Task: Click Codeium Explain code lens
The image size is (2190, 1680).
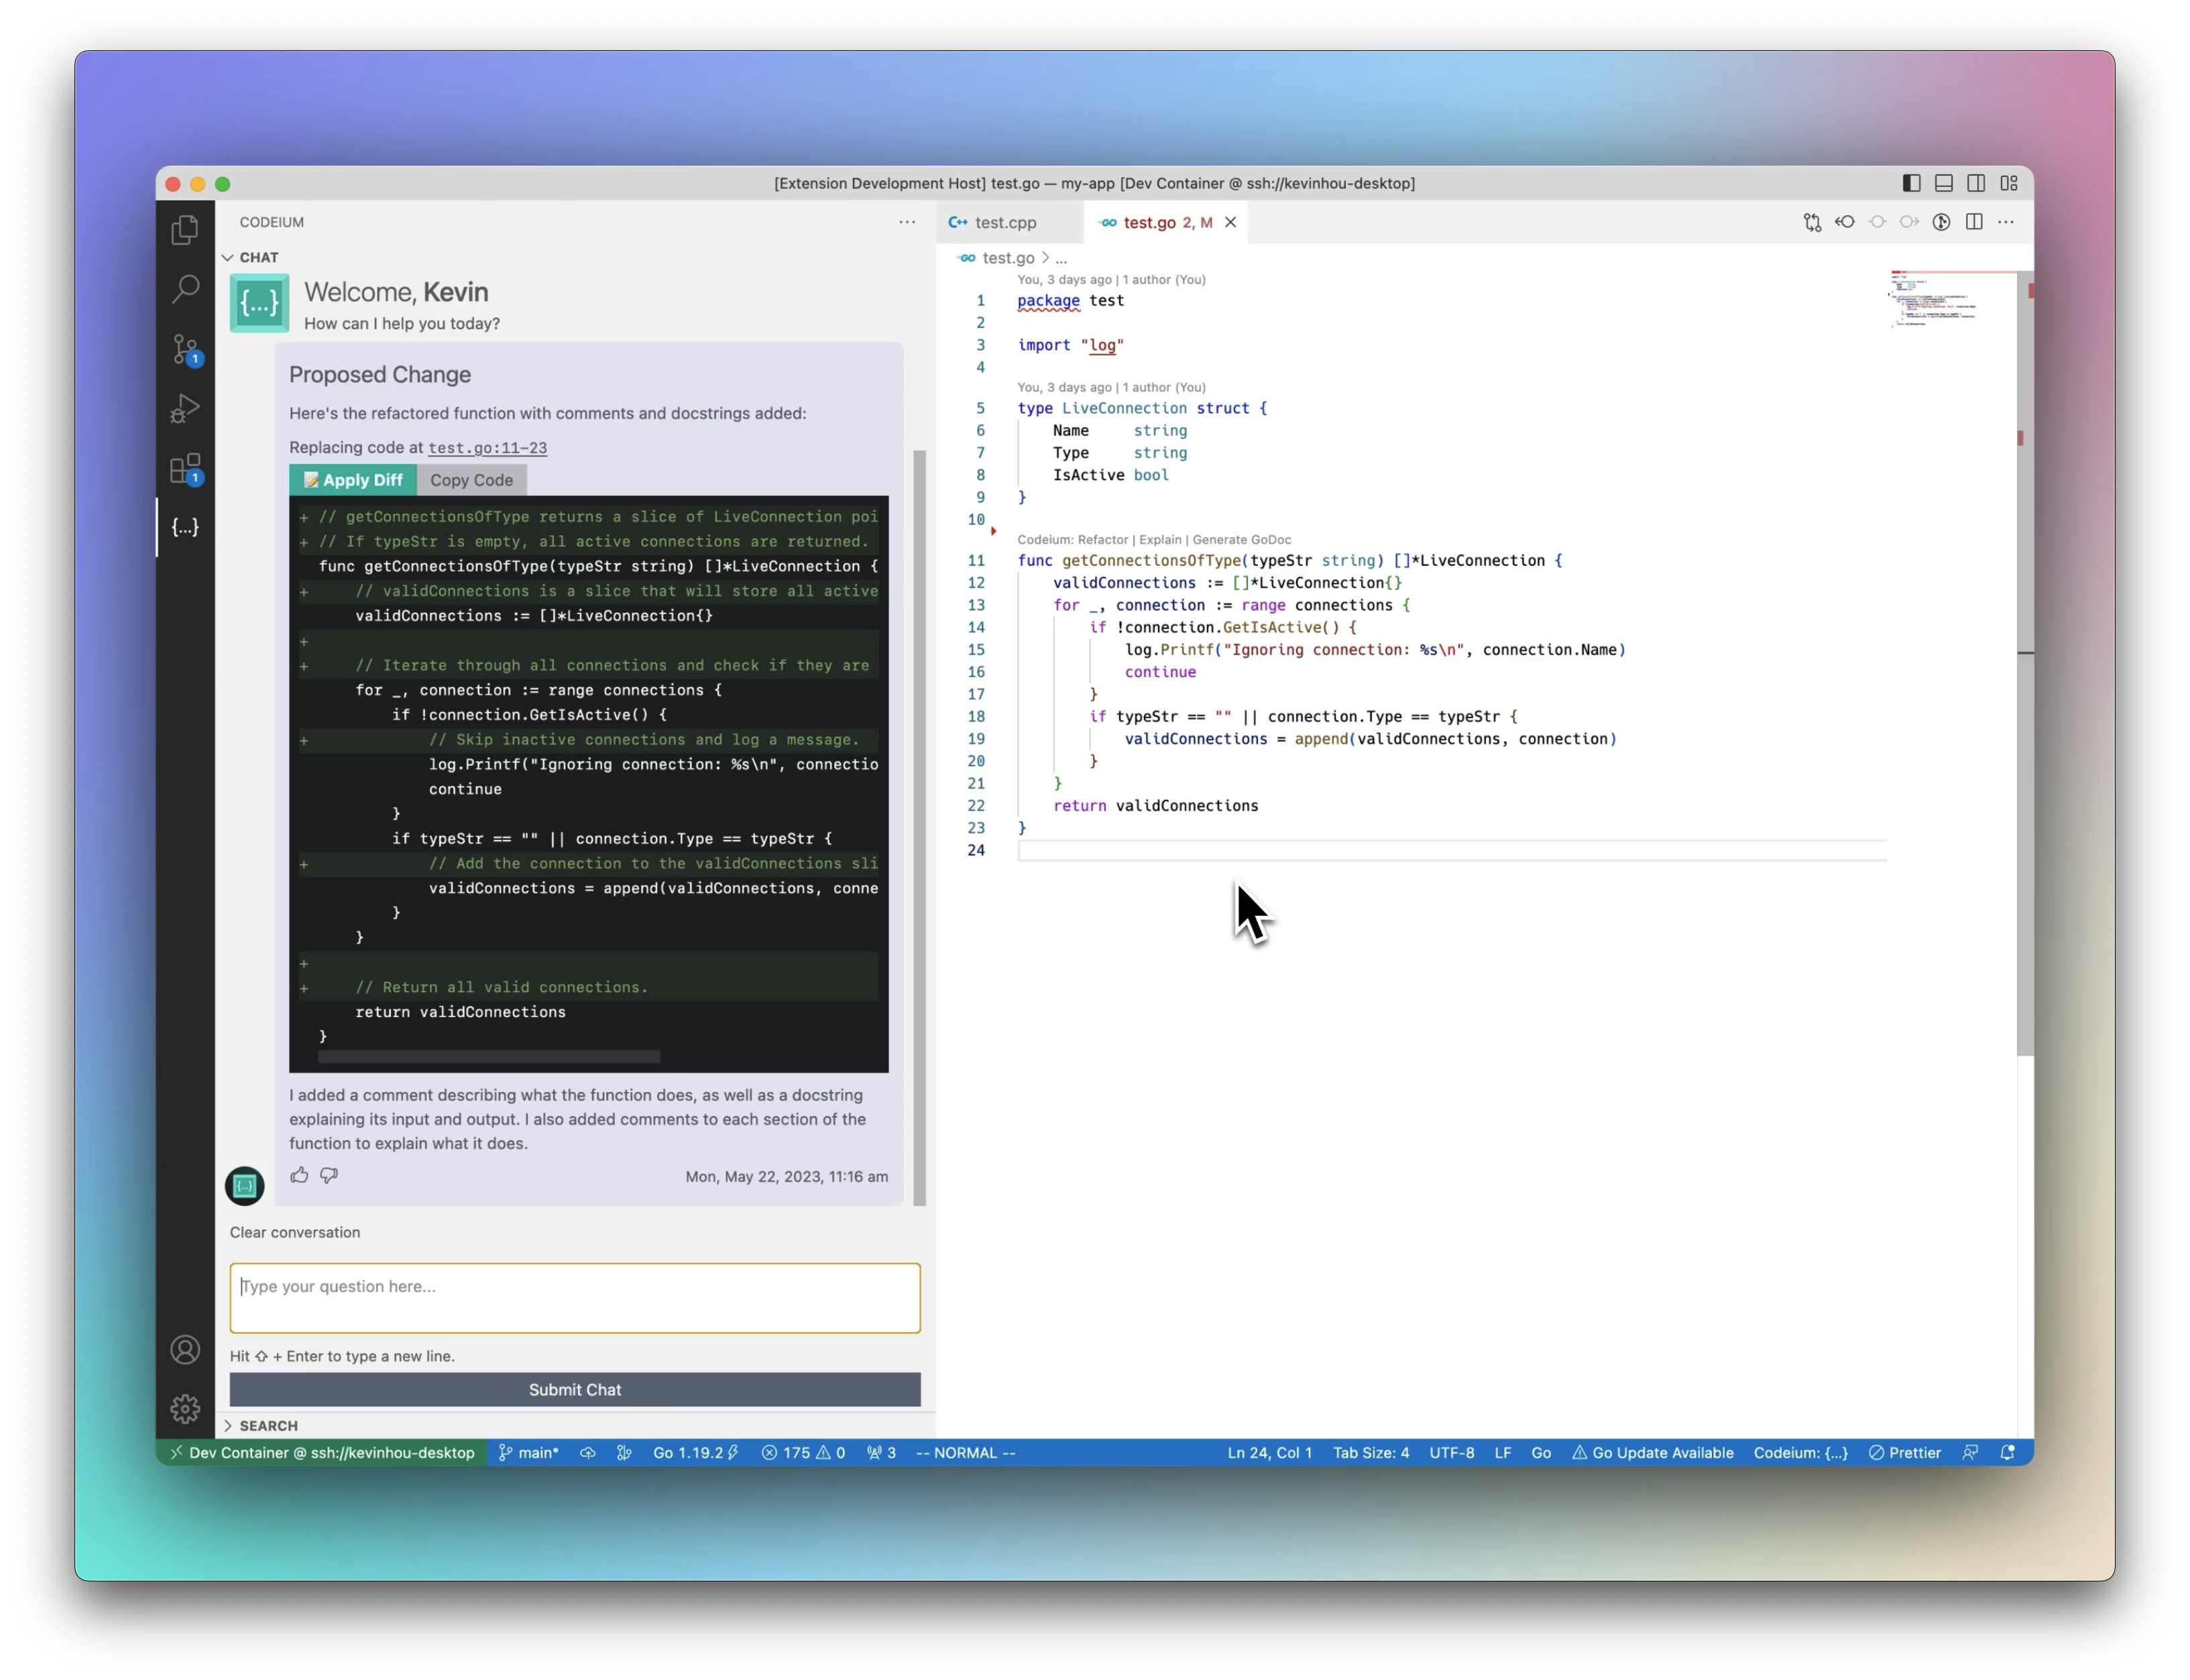Action: tap(1160, 540)
